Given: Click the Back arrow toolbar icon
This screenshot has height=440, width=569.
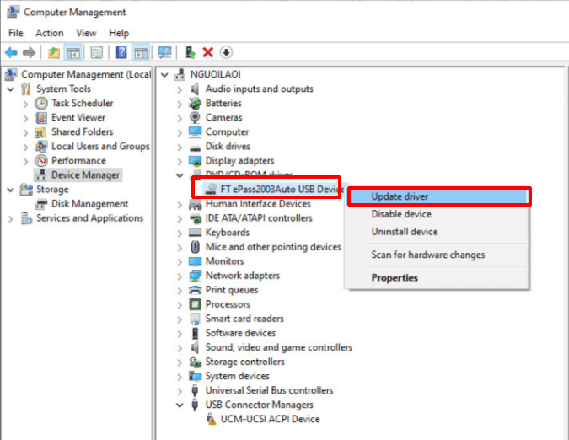Looking at the screenshot, I should click(x=11, y=52).
